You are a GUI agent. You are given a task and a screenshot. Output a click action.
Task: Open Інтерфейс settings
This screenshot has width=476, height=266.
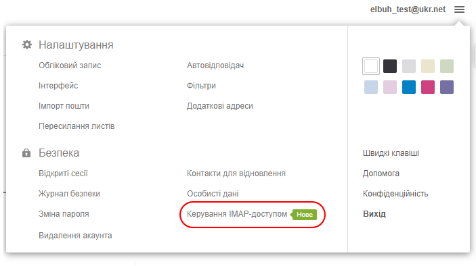point(58,86)
